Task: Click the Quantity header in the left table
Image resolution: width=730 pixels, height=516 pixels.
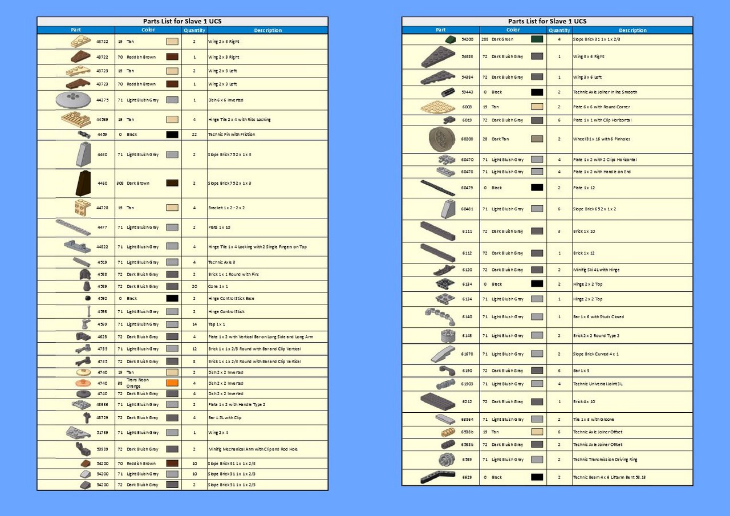Action: click(194, 30)
